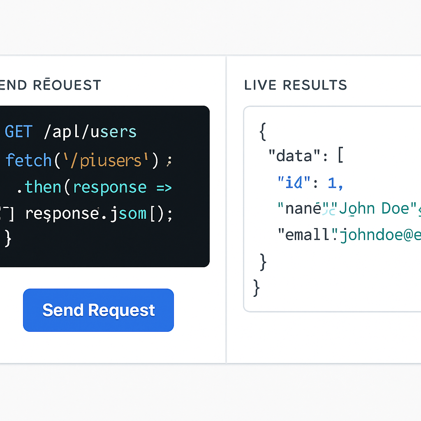The height and width of the screenshot is (421, 421).
Task: Click the GET method keyword in the code
Action: coord(18,131)
